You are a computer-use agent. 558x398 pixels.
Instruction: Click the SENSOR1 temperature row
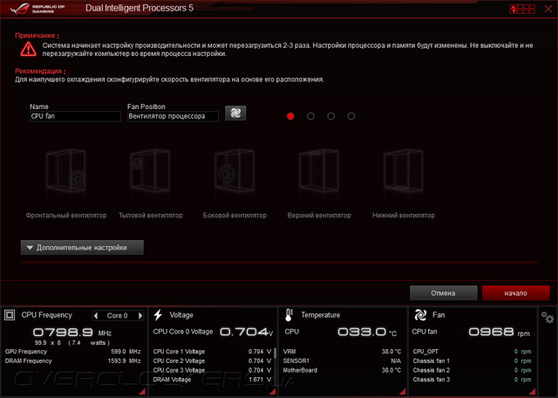(x=342, y=361)
